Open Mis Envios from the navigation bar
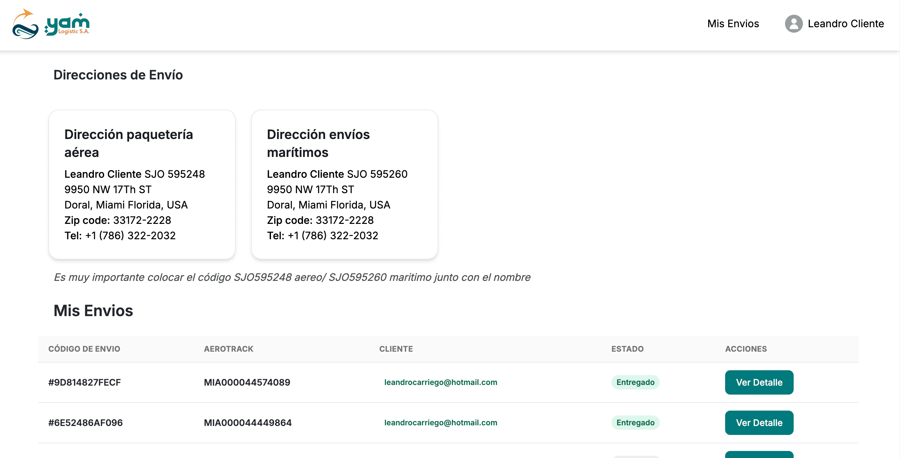Viewport: 900px width, 458px height. 733,24
